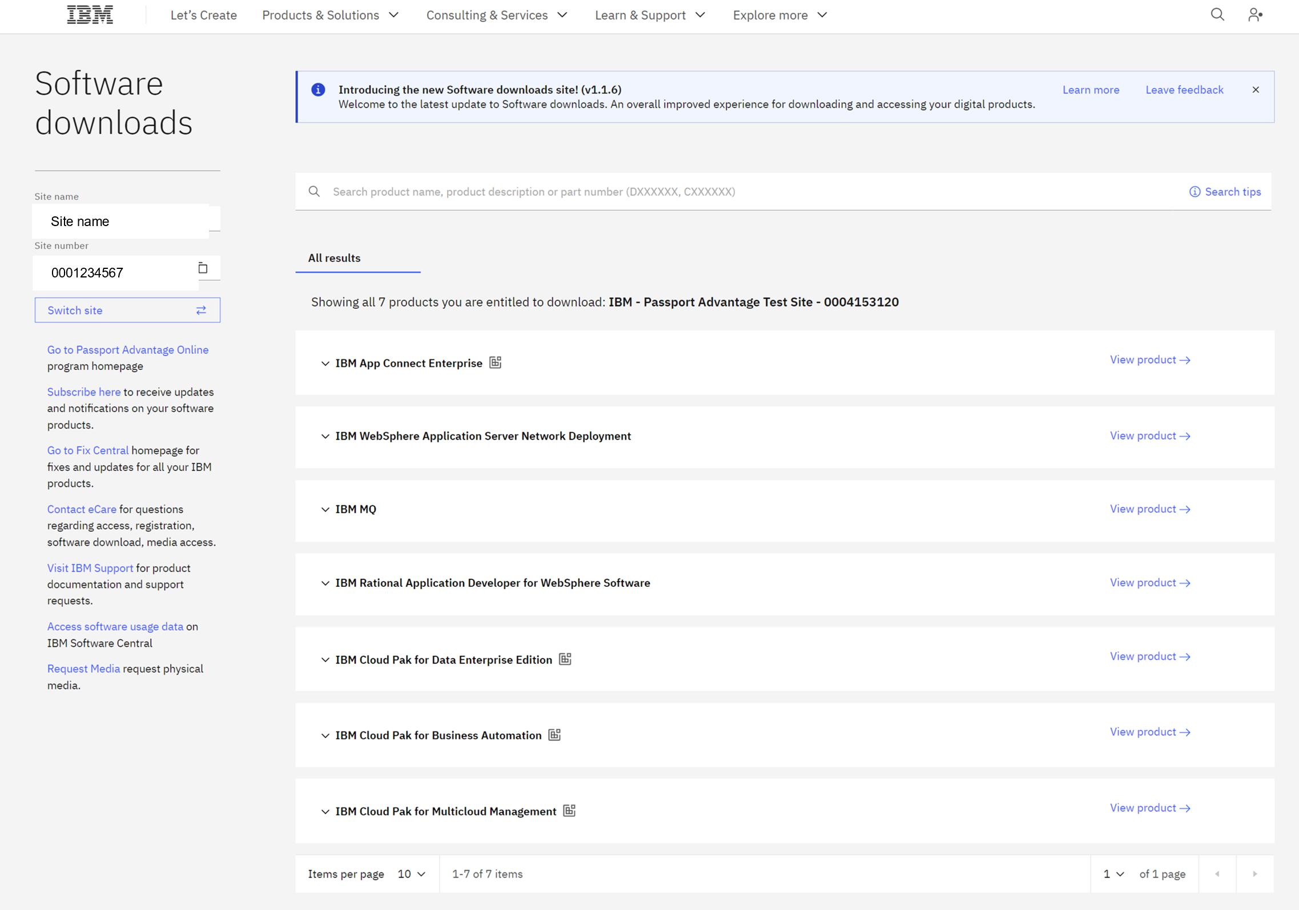Screen dimensions: 1299x910
Task: Click the Request Media link
Action: pos(83,669)
